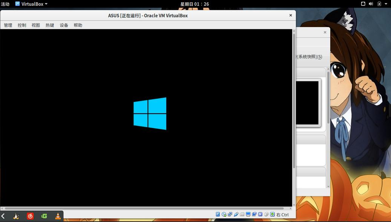Open the red NetEase Music dock icon
This screenshot has height=222, width=391.
click(x=30, y=216)
